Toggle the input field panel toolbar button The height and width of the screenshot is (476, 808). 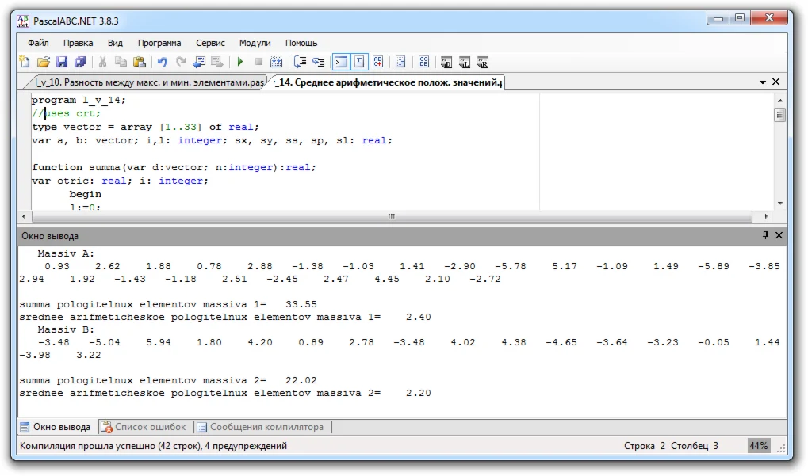359,62
